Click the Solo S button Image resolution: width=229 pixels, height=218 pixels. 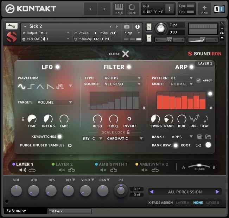pyautogui.click(x=149, y=27)
